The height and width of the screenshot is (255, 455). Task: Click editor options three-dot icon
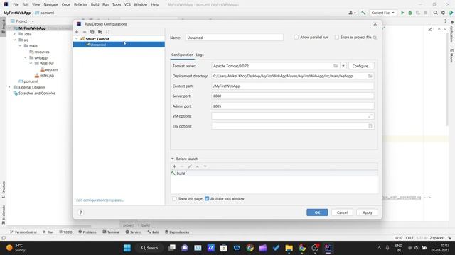click(445, 21)
